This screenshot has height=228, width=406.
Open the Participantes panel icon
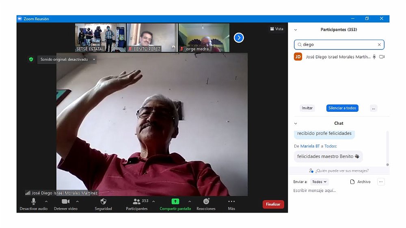pyautogui.click(x=136, y=202)
